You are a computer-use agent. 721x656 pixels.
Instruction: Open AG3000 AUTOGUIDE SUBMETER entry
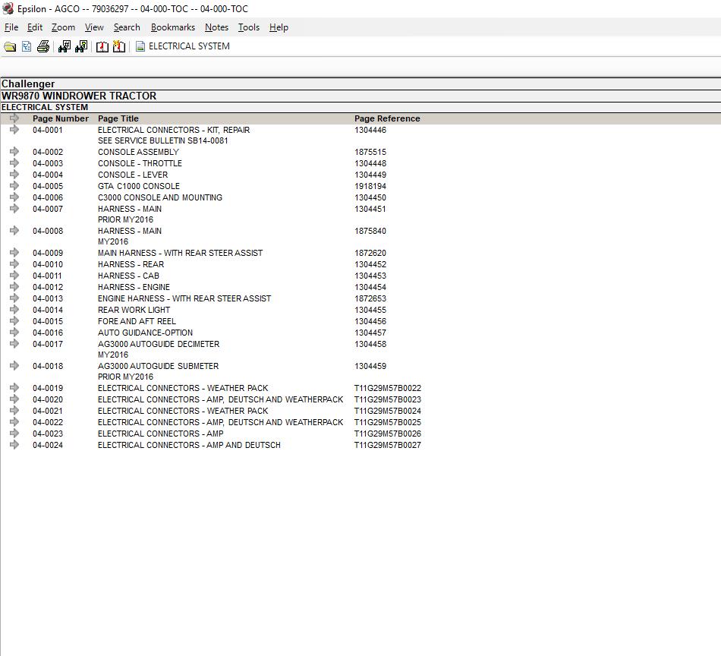coord(158,366)
